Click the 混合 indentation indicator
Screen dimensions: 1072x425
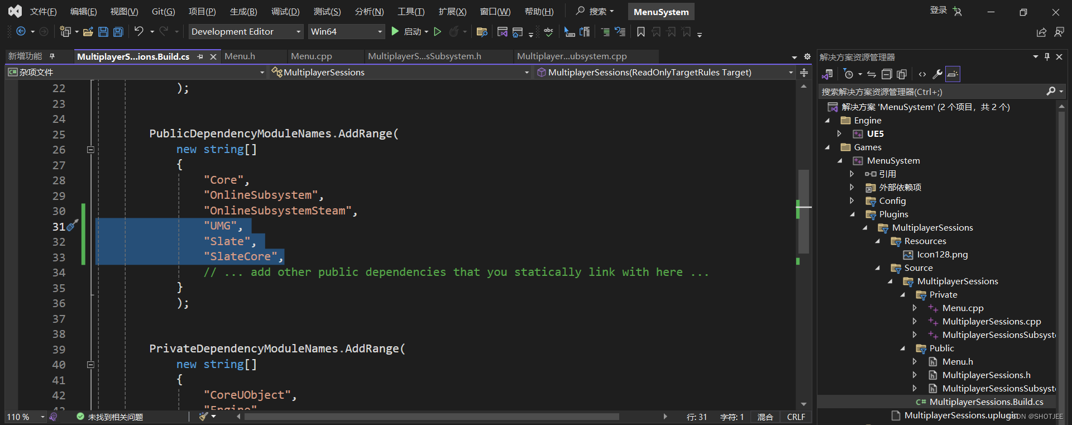[765, 417]
